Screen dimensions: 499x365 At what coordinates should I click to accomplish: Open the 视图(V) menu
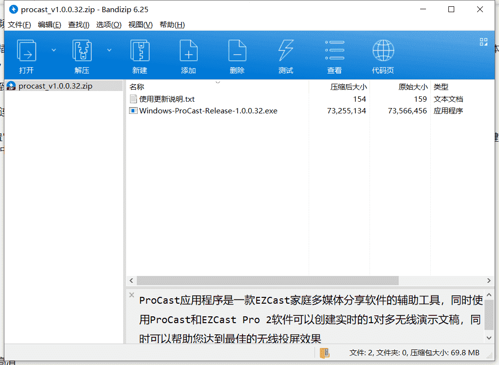(x=140, y=25)
